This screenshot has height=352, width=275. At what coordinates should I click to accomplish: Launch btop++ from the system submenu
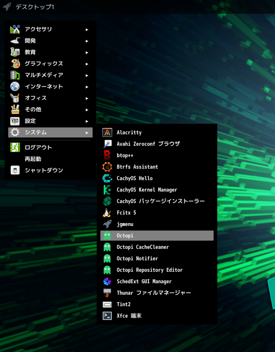click(x=157, y=155)
